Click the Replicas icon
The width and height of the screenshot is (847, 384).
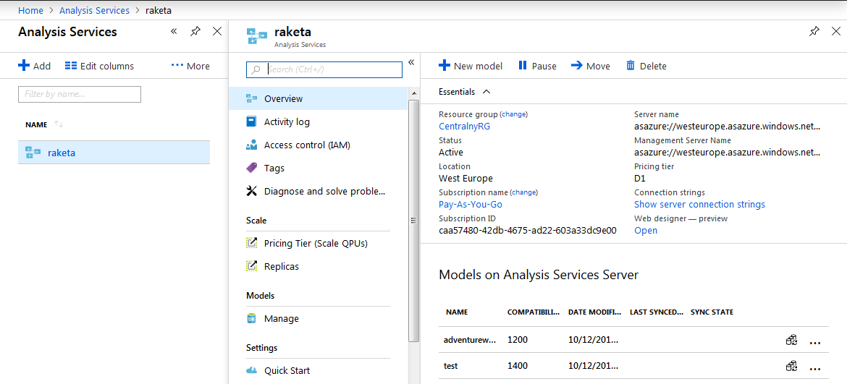click(x=251, y=266)
